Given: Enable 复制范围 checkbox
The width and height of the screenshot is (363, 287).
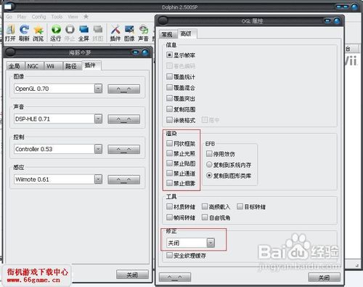Looking at the screenshot, I should [x=169, y=109].
